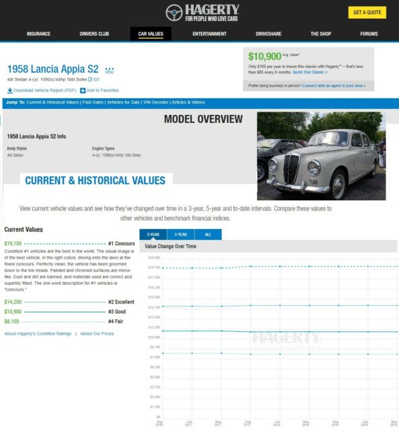Click the edit pencil icon next to Solex
This screenshot has width=399, height=430.
click(x=89, y=79)
